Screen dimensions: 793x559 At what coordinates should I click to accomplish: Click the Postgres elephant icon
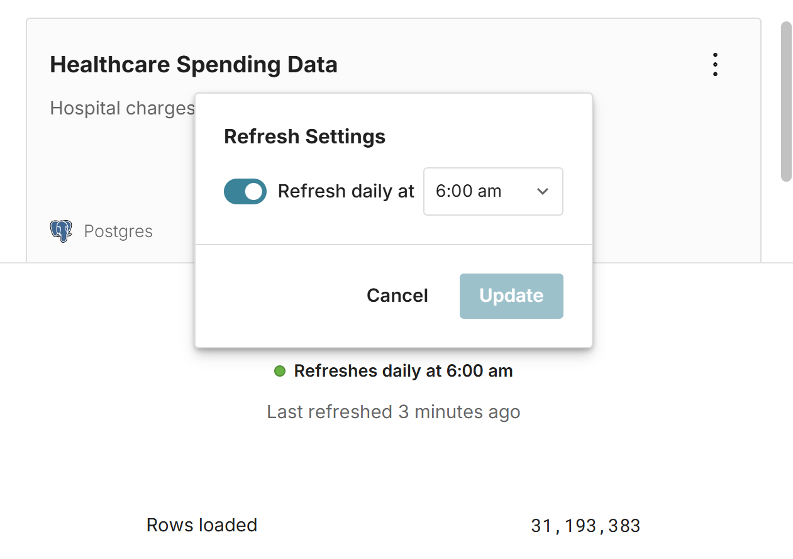61,231
